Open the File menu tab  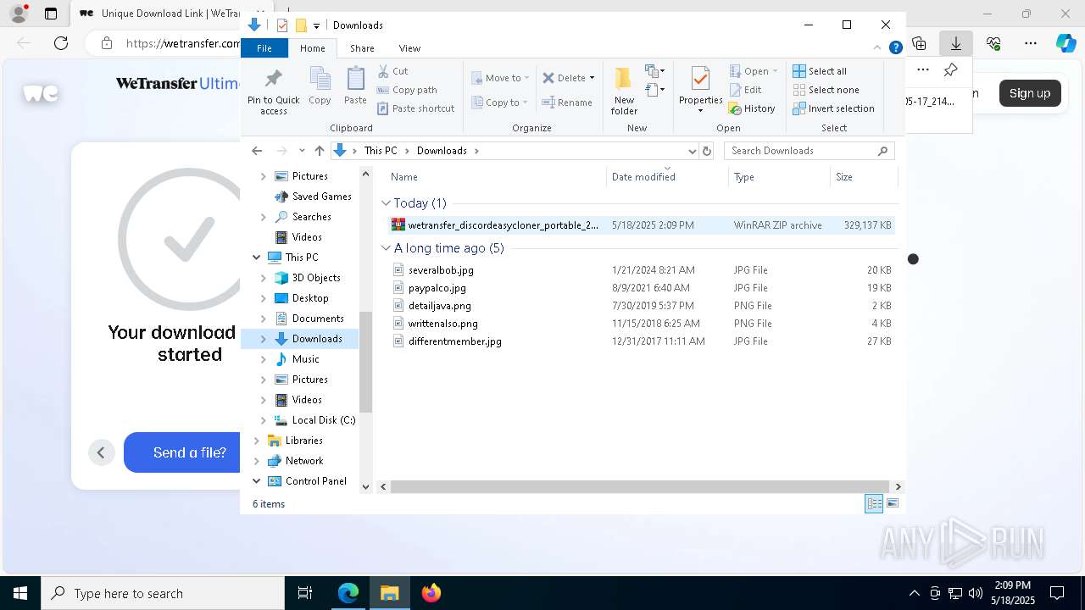click(264, 48)
